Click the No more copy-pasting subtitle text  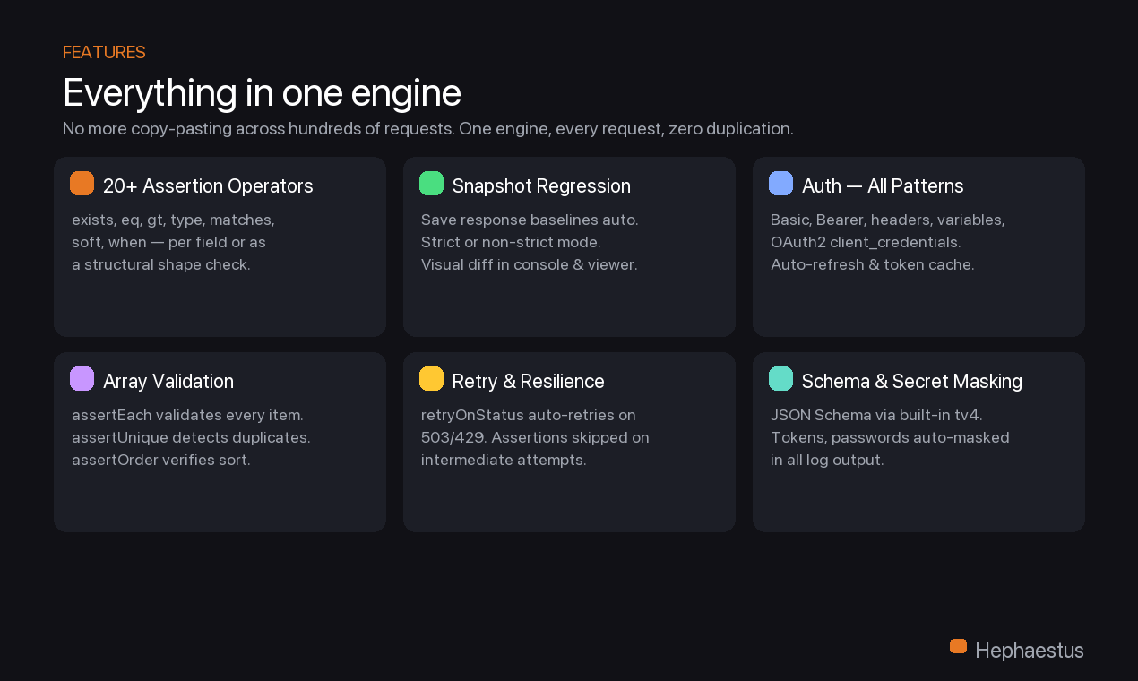coord(427,129)
